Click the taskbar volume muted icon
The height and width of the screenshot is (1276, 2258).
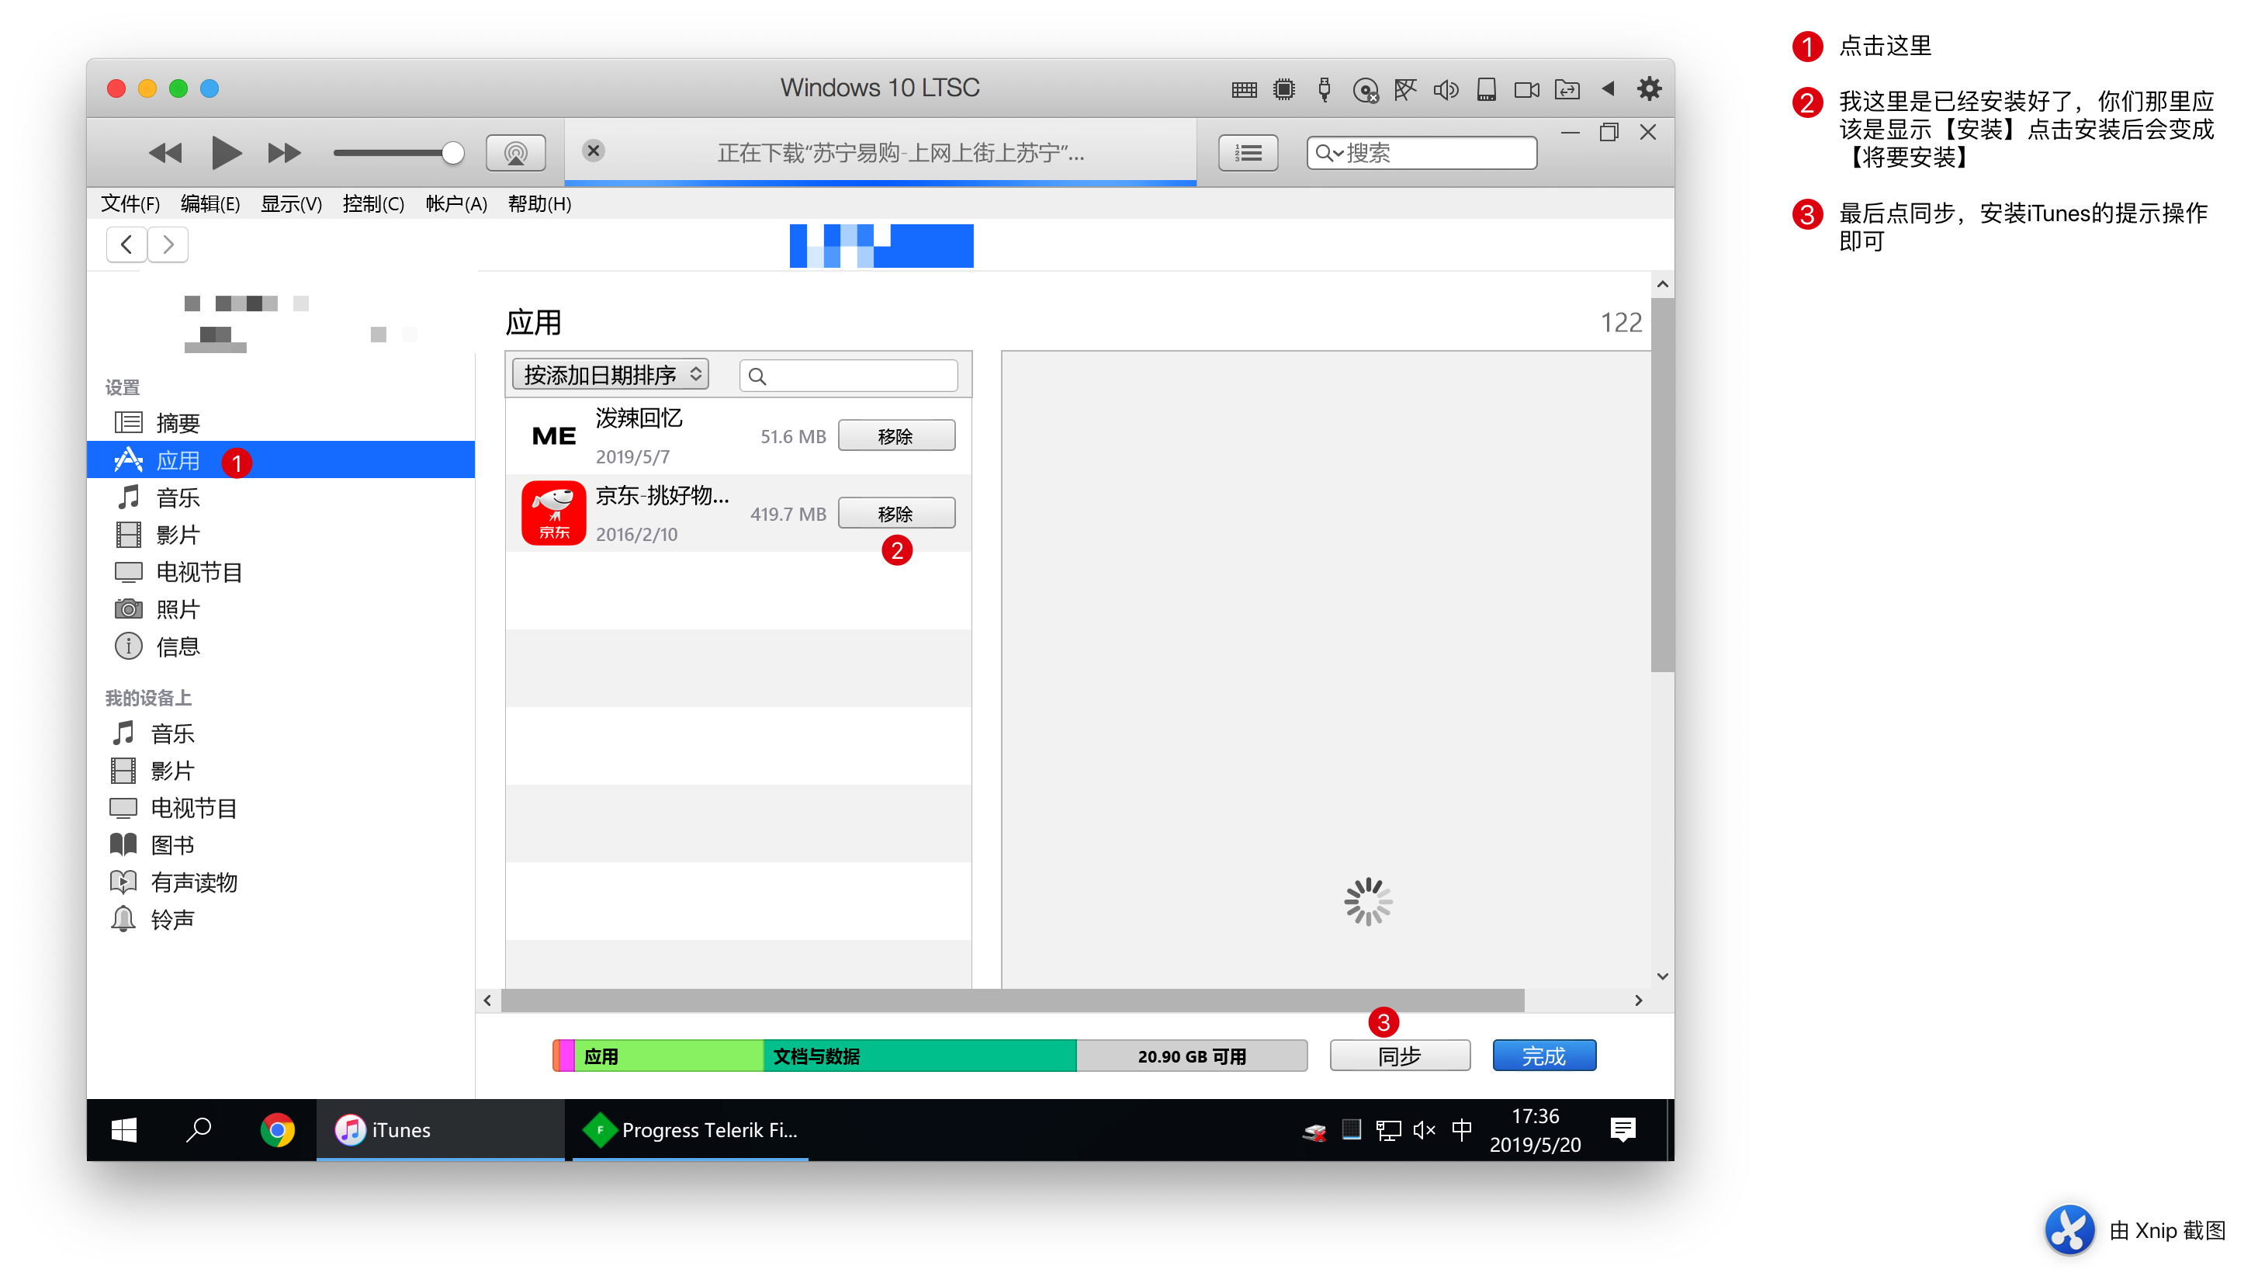point(1424,1129)
